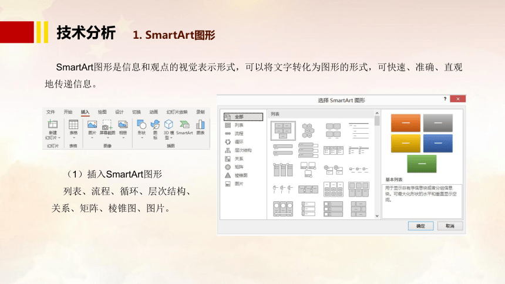
Task: Choose the four rounded squares picture caption layout
Action: [x=333, y=131]
